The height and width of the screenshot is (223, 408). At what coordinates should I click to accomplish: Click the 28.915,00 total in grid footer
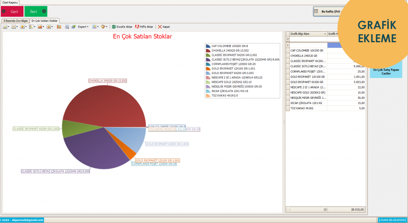tap(346, 209)
